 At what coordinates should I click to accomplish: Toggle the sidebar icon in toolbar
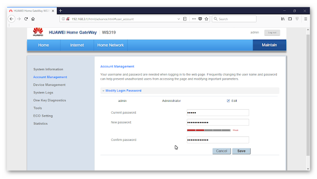pos(290,19)
